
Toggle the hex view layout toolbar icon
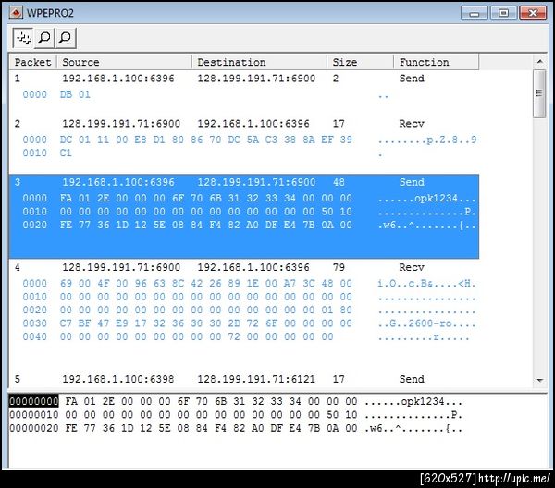pos(23,38)
